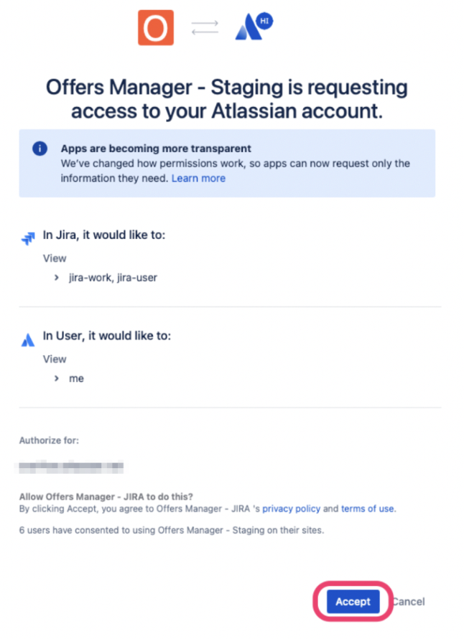The image size is (464, 639).
Task: Click the "In Jira, it would like to" heading
Action: [x=104, y=235]
